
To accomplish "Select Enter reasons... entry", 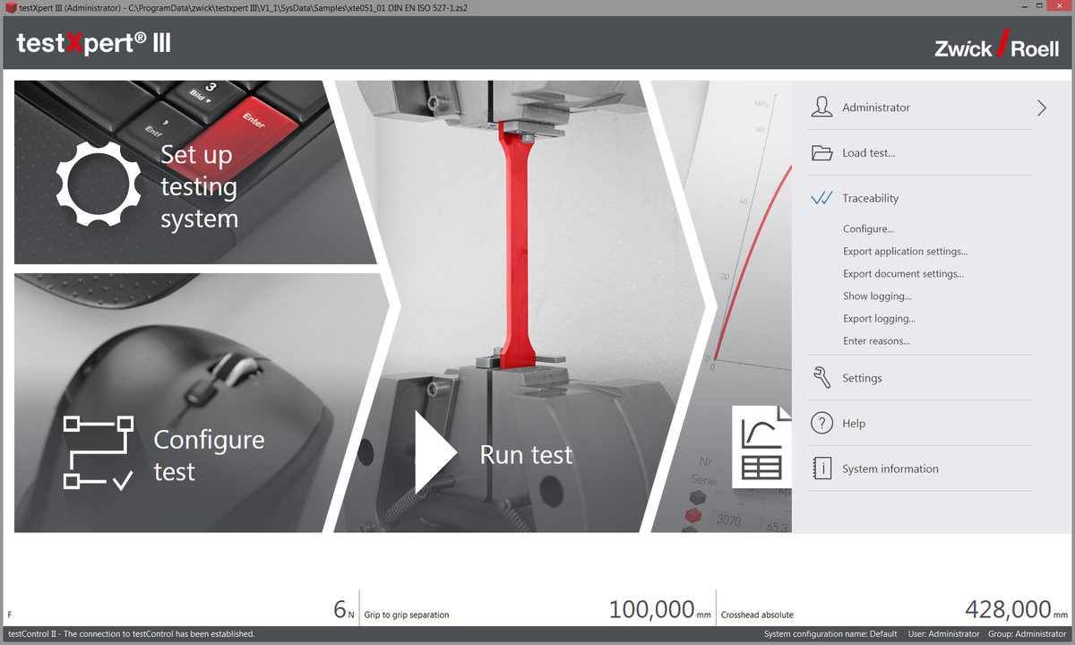I will click(x=876, y=341).
